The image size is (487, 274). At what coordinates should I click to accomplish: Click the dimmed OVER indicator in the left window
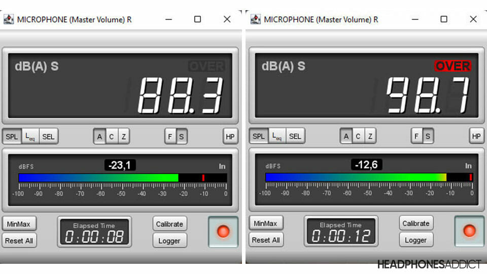(206, 66)
